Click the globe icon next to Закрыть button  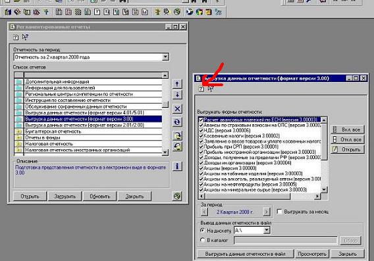tap(177, 196)
